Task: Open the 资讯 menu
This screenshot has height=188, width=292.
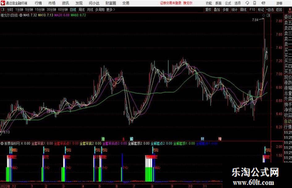Action: tap(65, 3)
